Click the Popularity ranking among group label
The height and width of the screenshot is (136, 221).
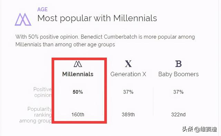[x=35, y=115]
